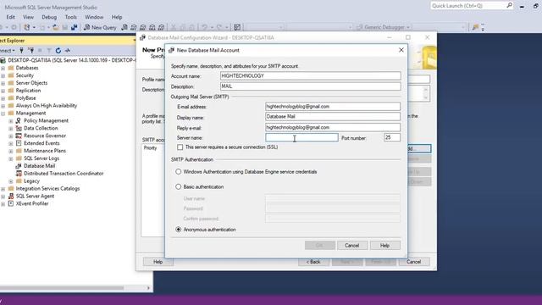Open the Generic Debugger dropdown
The width and height of the screenshot is (542, 305).
[408, 27]
